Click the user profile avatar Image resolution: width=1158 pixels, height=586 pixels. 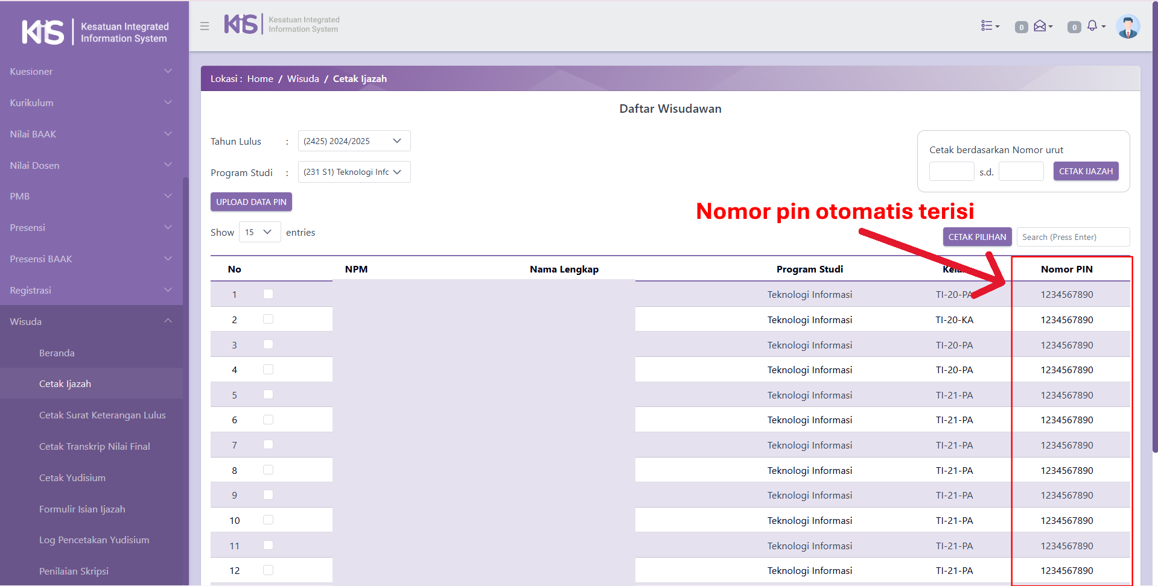[x=1127, y=27]
